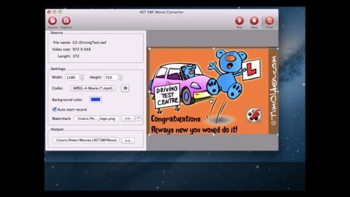The width and height of the screenshot is (350, 197).
Task: Open the Source file toolbar icon
Action: (53, 21)
